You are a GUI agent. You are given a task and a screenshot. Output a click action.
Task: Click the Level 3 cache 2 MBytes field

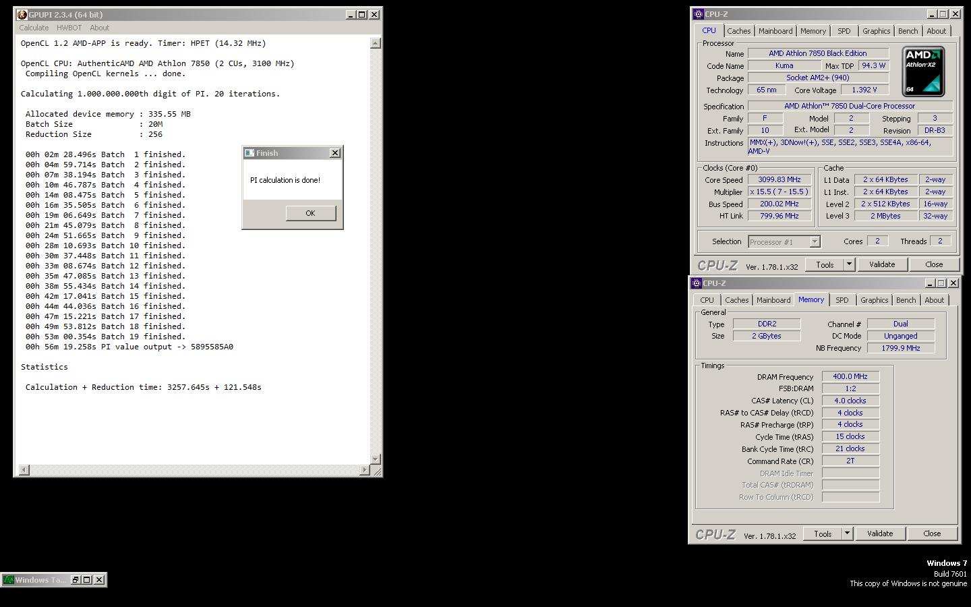pyautogui.click(x=885, y=216)
